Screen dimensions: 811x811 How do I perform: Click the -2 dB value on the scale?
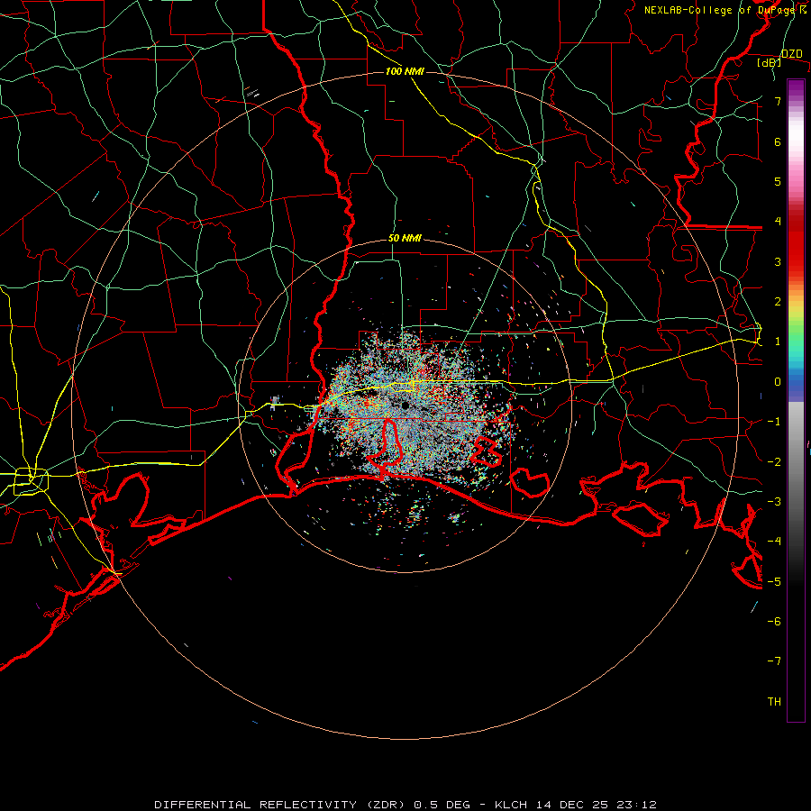coord(774,462)
